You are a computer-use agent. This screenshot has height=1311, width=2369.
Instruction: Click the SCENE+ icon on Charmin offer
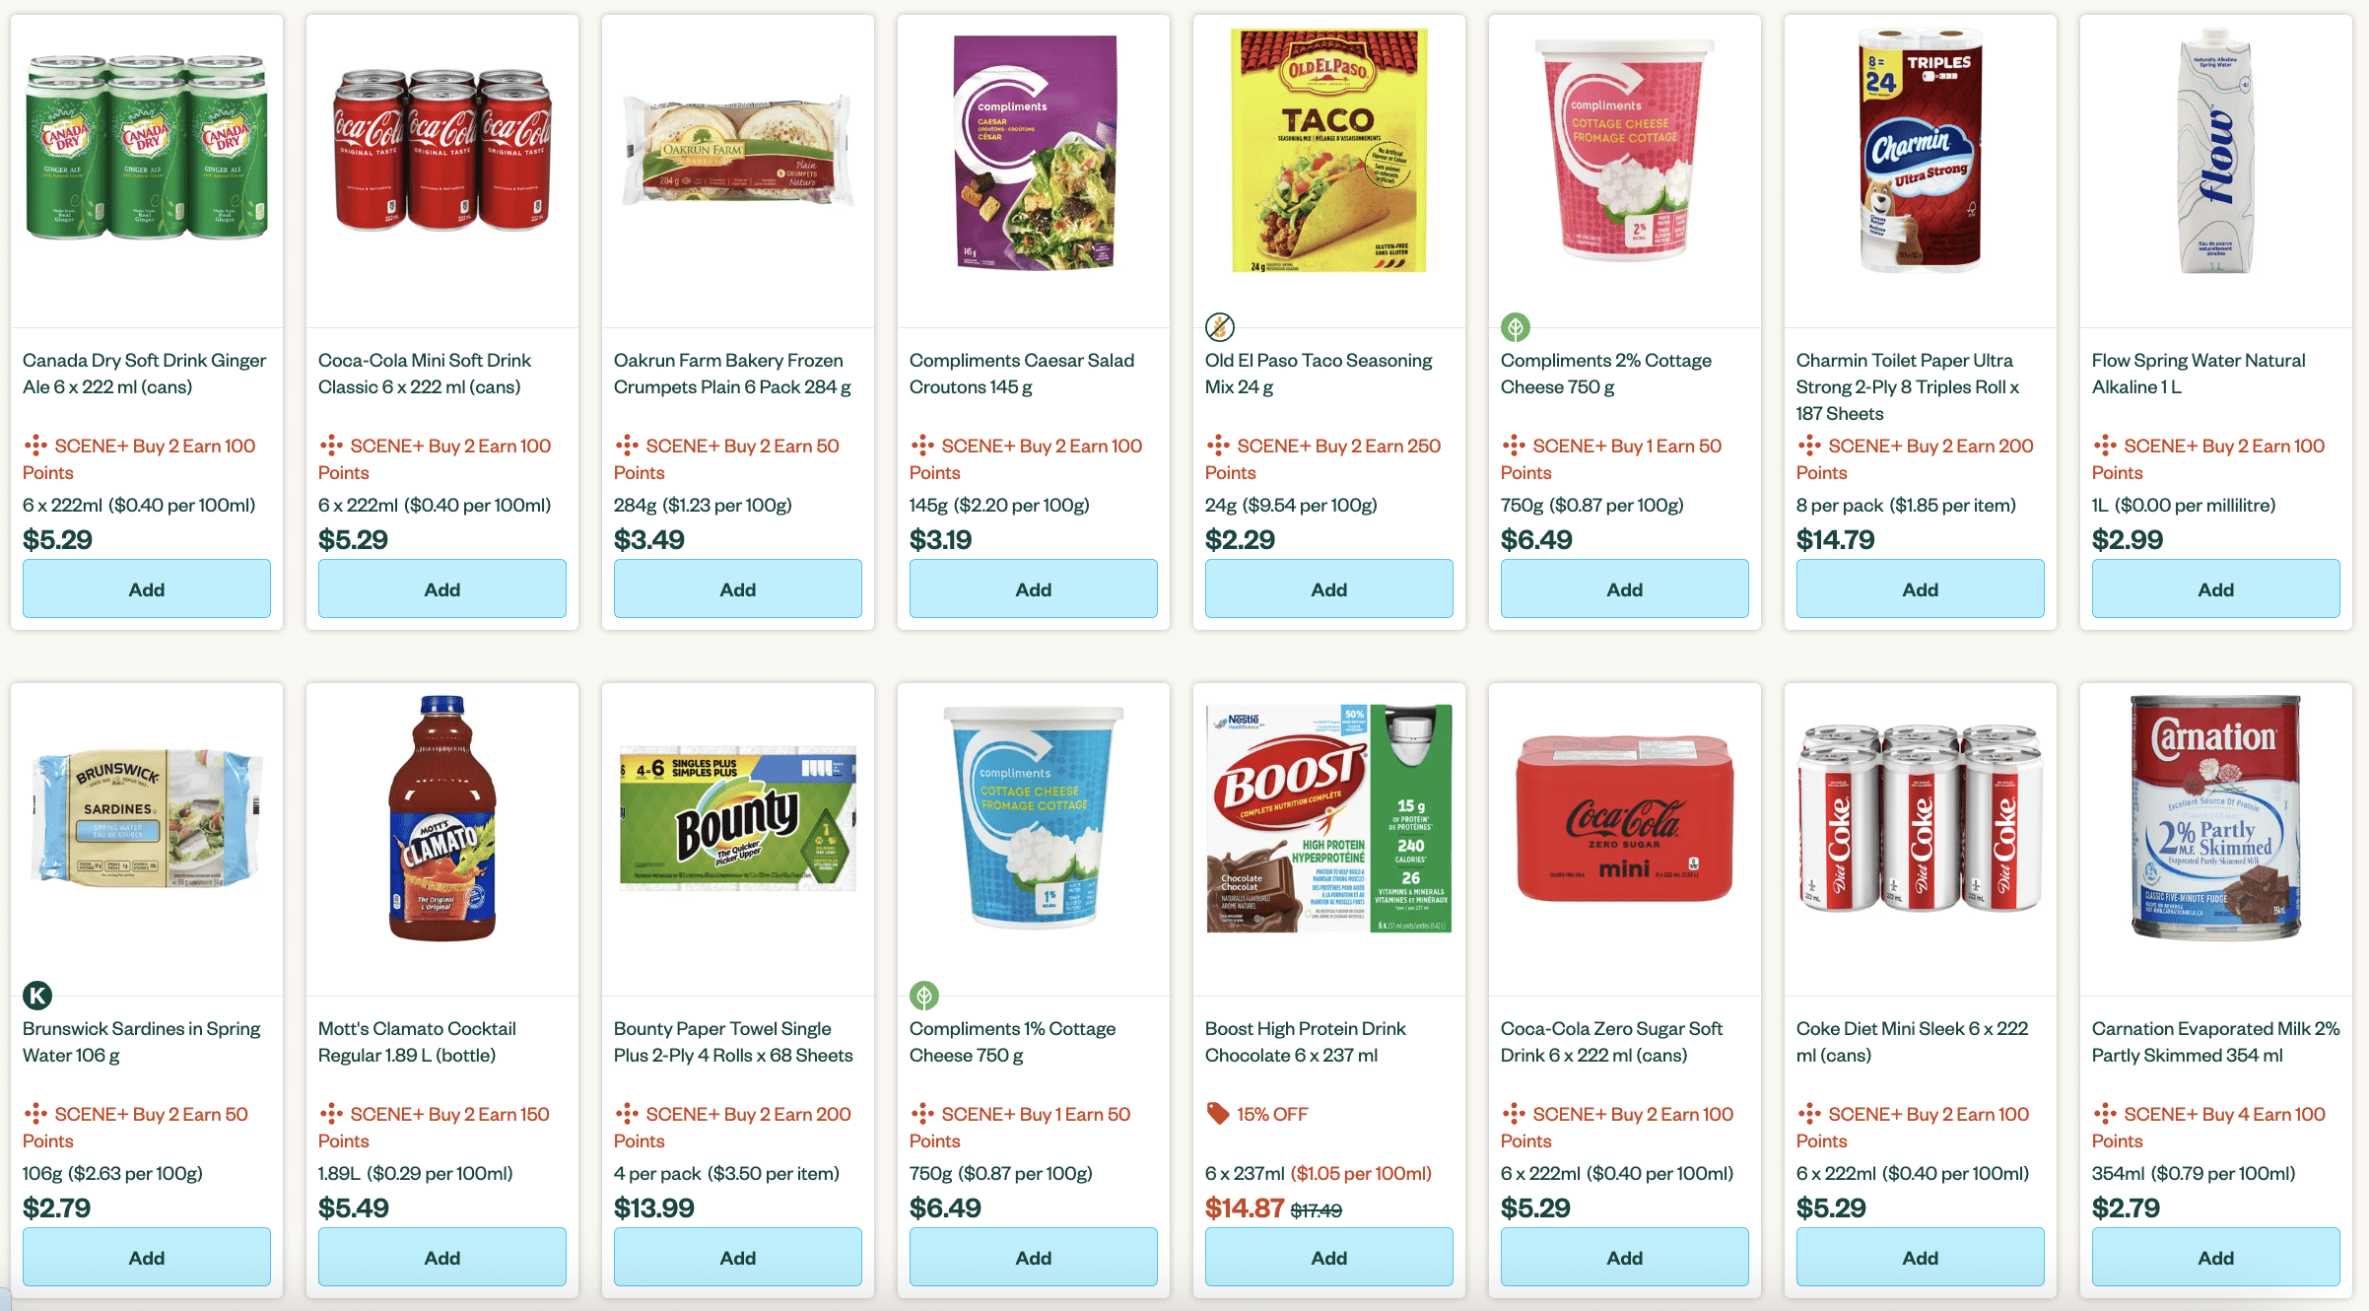click(x=1809, y=446)
